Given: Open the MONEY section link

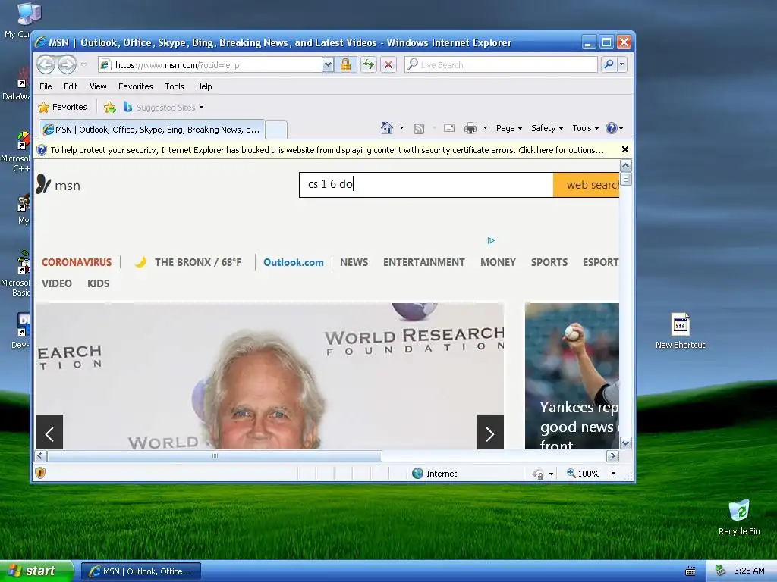Looking at the screenshot, I should (x=498, y=262).
